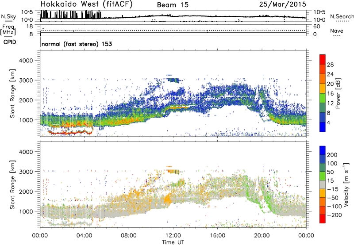Click the "Hokkaido West (fitACF)" plot title

click(x=86, y=4)
